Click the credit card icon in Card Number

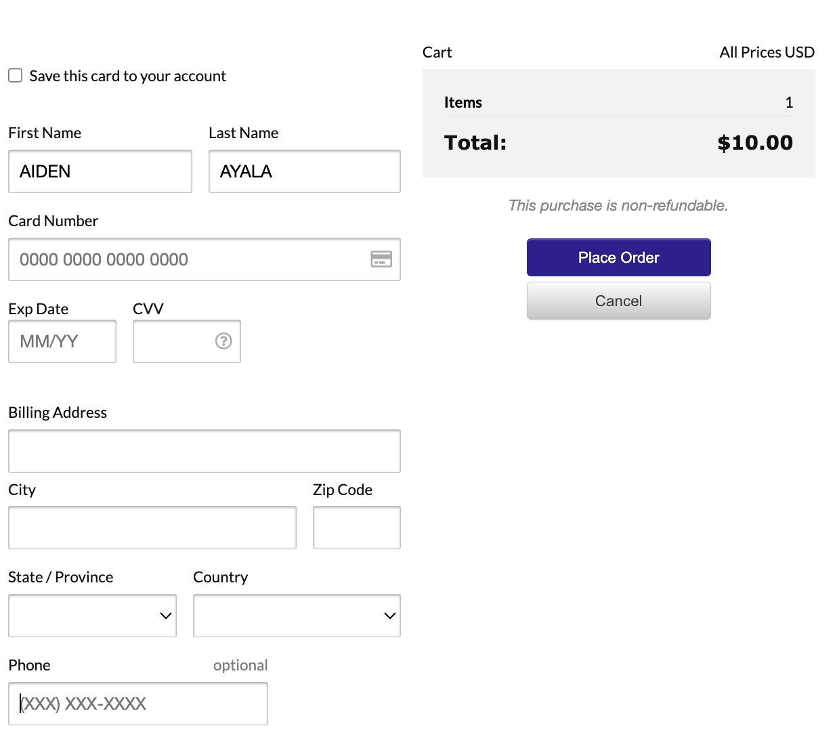coord(381,259)
